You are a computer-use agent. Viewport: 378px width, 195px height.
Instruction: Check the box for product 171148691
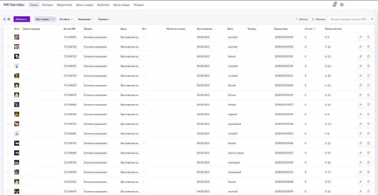tap(8, 37)
